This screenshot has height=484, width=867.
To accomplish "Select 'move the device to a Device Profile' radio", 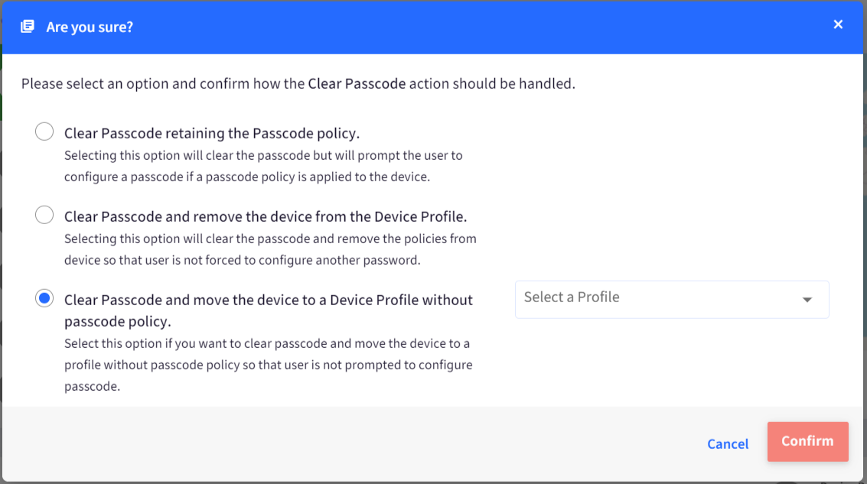I will pyautogui.click(x=44, y=298).
